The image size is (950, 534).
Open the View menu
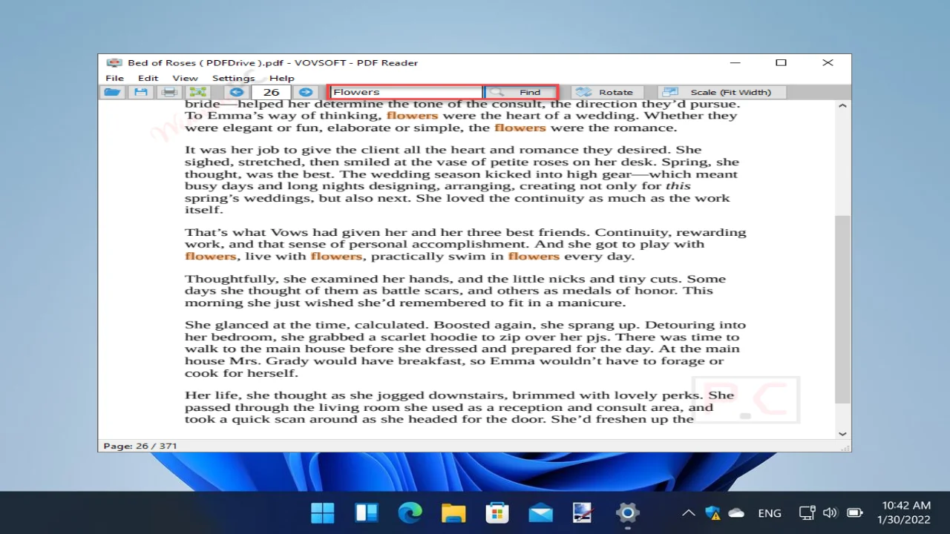point(185,78)
